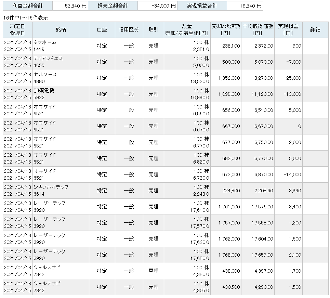Click the sale amount 656,000
This screenshot has height=298, width=330.
[x=231, y=110]
